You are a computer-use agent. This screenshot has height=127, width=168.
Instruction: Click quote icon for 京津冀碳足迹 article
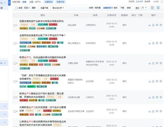161,81
